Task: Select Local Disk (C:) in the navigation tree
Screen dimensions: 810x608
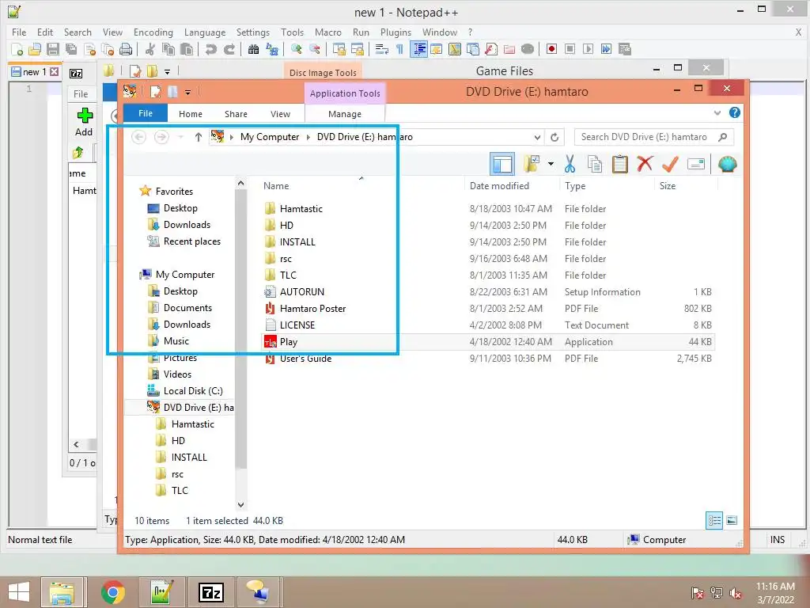Action: coord(193,391)
